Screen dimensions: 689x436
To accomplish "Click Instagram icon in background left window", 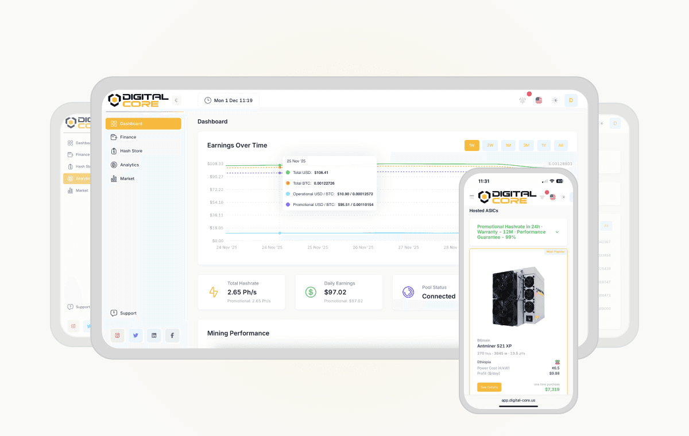I will click(73, 326).
